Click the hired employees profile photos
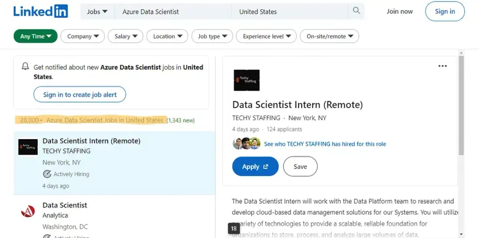 click(x=246, y=144)
